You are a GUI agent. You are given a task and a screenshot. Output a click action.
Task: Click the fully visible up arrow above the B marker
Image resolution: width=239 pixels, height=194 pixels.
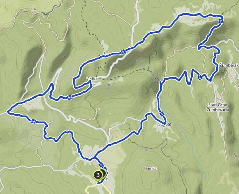(x=101, y=165)
